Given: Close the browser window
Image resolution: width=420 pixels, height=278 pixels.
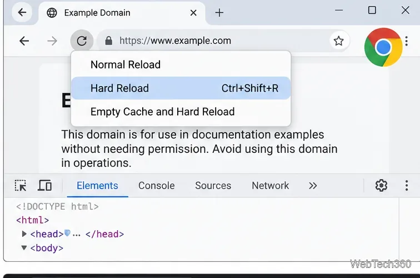Looking at the screenshot, I should click(x=405, y=11).
